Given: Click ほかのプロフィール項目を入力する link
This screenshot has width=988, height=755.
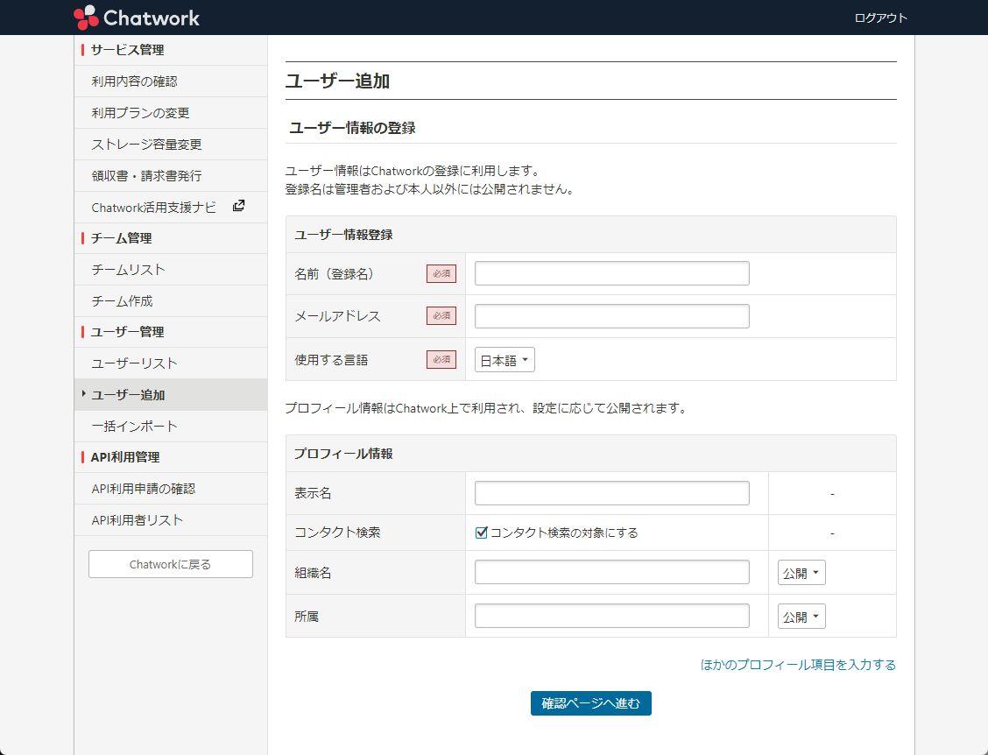Looking at the screenshot, I should [798, 665].
